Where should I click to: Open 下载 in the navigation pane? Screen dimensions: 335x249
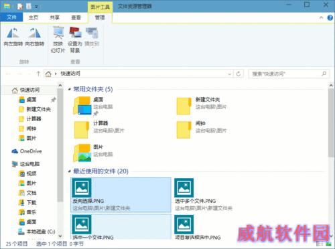point(27,202)
